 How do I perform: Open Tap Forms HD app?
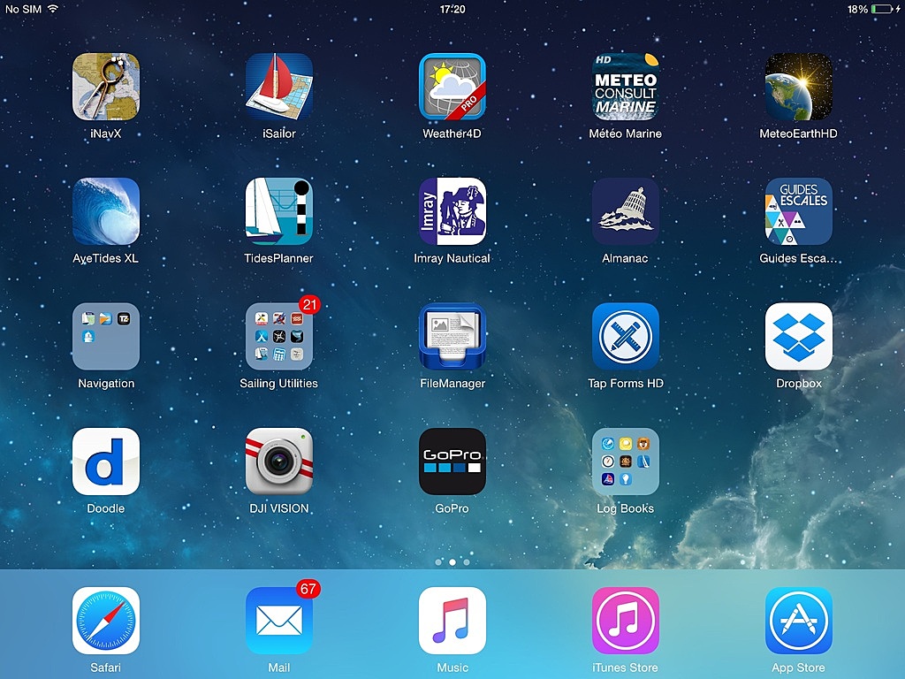pyautogui.click(x=625, y=337)
